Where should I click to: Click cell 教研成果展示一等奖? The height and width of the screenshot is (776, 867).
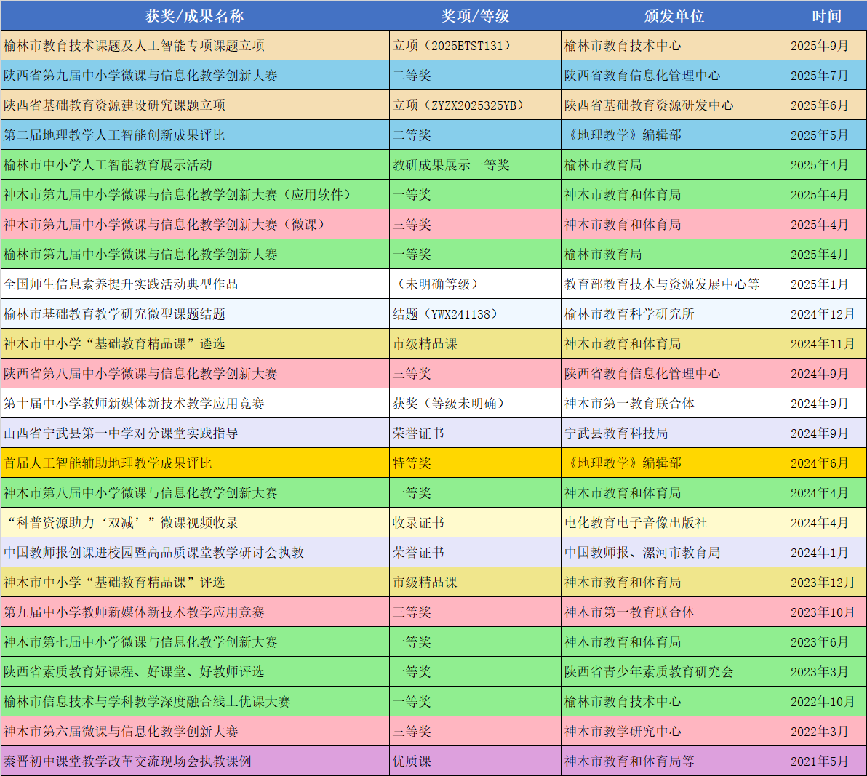tap(475, 164)
